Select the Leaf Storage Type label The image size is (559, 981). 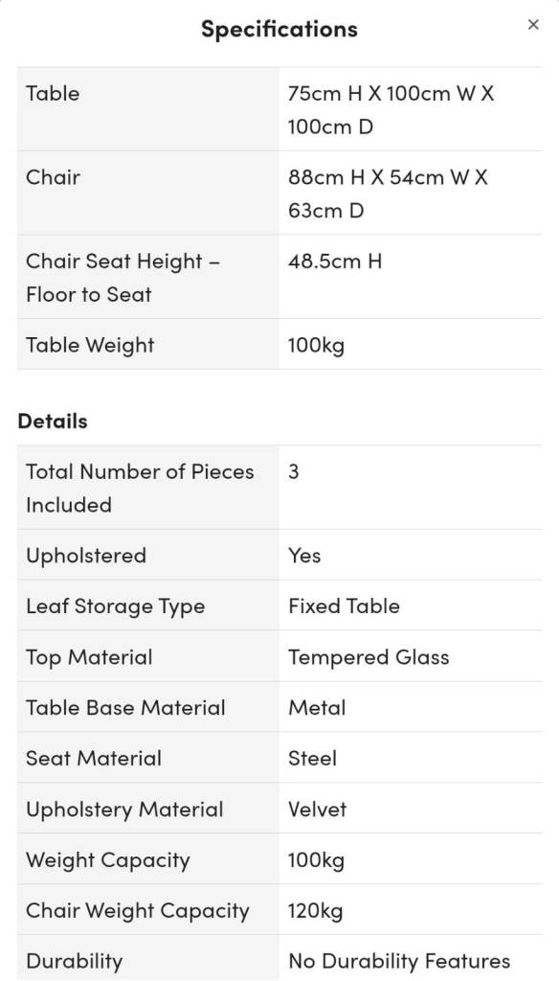(115, 605)
